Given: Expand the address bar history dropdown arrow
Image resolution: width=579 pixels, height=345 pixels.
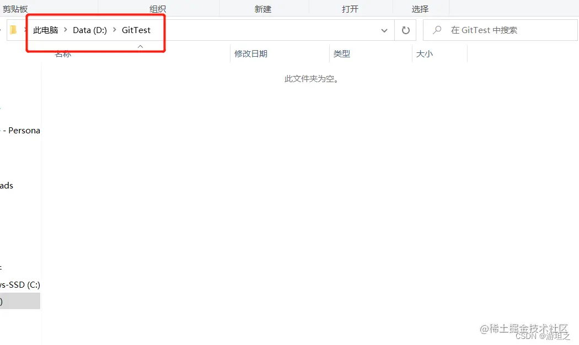Looking at the screenshot, I should click(384, 30).
